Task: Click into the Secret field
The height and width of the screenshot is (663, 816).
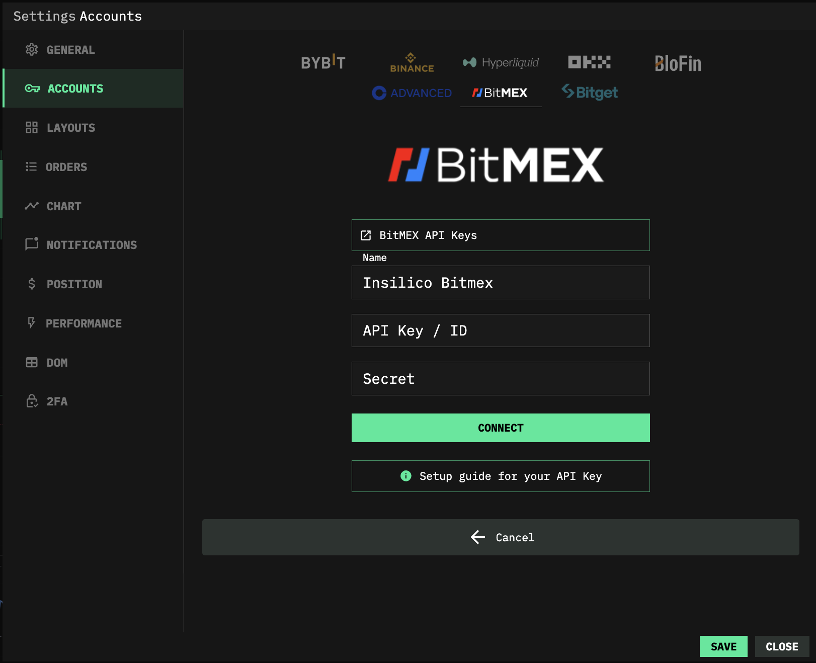Action: (500, 379)
